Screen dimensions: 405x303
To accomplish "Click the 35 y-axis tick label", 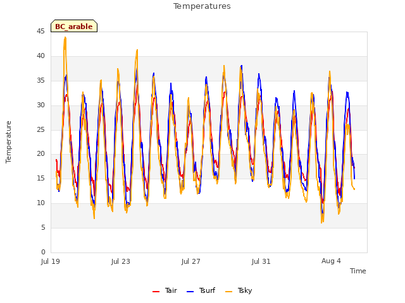I will pyautogui.click(x=40, y=81).
